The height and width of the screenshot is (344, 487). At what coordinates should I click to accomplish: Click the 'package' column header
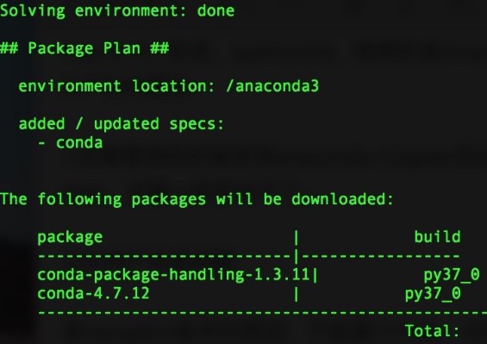(x=70, y=238)
